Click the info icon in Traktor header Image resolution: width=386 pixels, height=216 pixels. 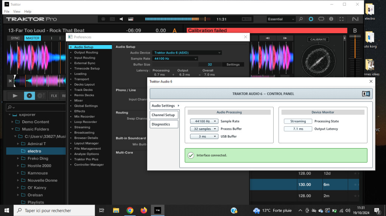pyautogui.click(x=331, y=19)
